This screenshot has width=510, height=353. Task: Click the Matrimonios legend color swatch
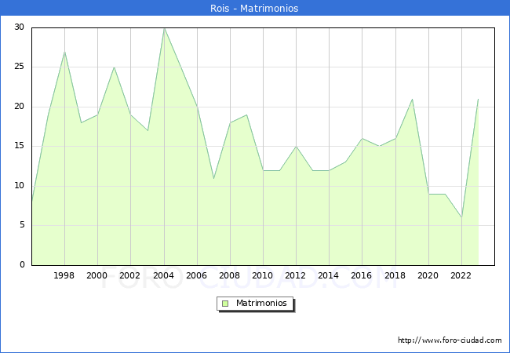pyautogui.click(x=225, y=304)
